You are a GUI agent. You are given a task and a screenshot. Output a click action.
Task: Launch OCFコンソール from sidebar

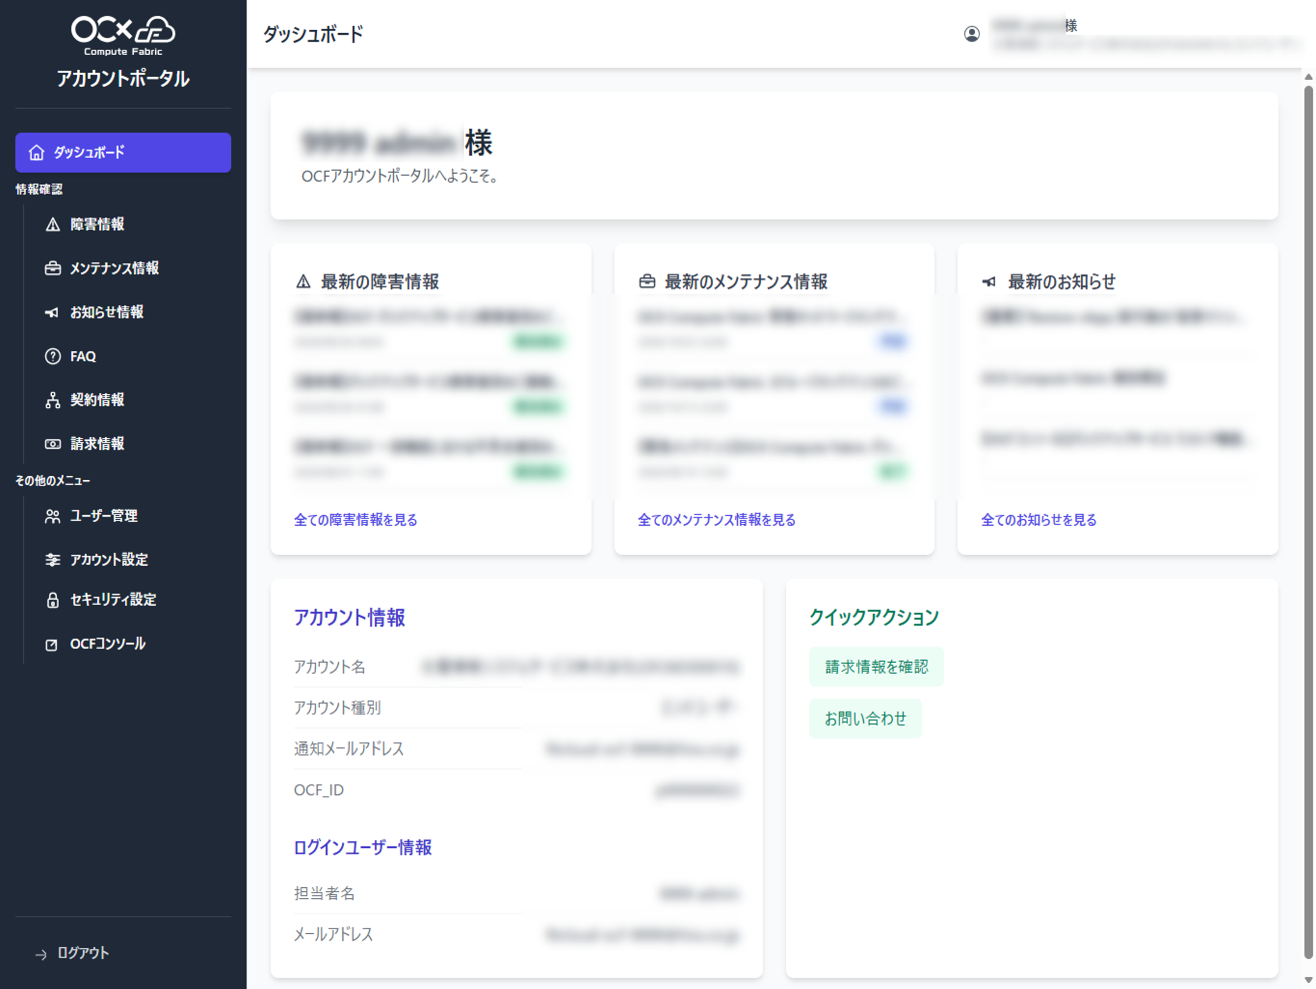(x=107, y=644)
